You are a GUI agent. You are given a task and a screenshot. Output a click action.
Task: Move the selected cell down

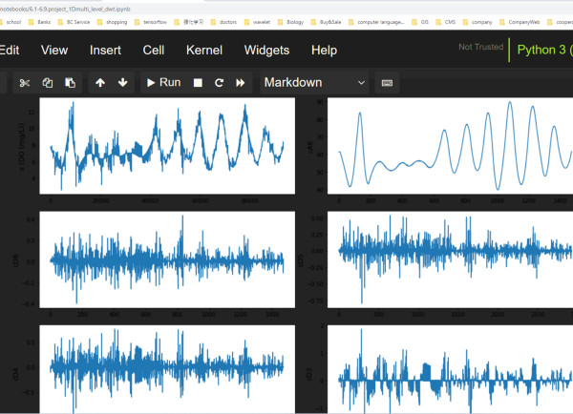click(122, 83)
